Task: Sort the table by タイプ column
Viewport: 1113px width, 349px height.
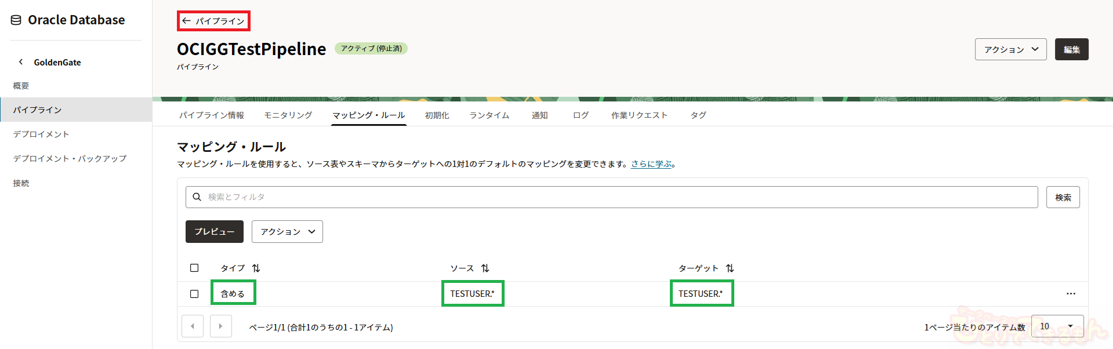Action: (x=256, y=268)
